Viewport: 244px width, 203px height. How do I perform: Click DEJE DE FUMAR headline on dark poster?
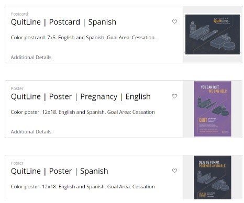tap(209, 162)
